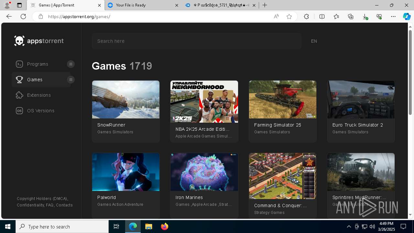Close the Your File is Ready tab
The width and height of the screenshot is (414, 233).
point(177,5)
